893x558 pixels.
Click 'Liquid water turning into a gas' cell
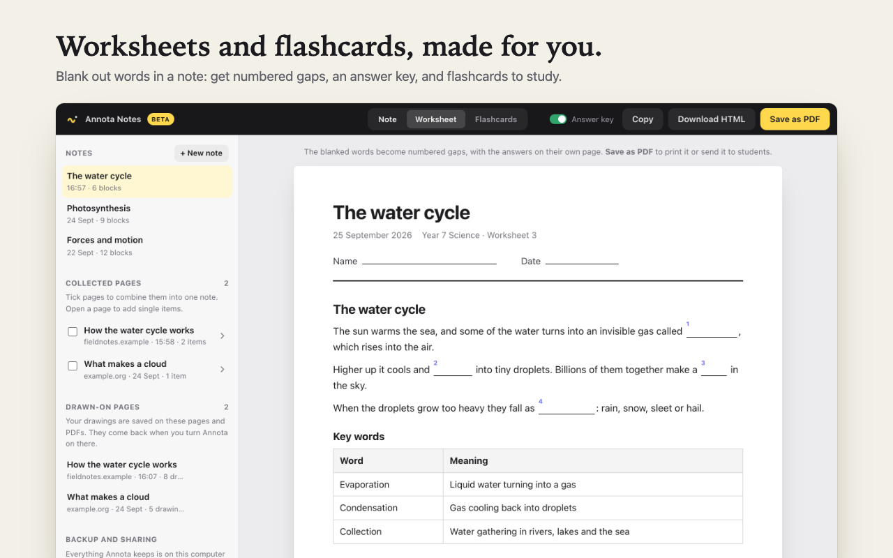coord(593,485)
